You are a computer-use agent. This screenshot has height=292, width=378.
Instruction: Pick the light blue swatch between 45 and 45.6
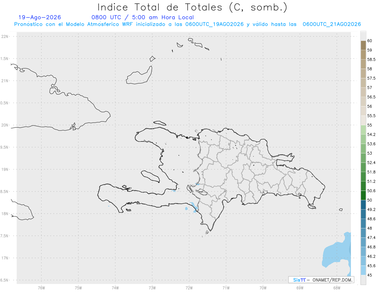point(363,270)
